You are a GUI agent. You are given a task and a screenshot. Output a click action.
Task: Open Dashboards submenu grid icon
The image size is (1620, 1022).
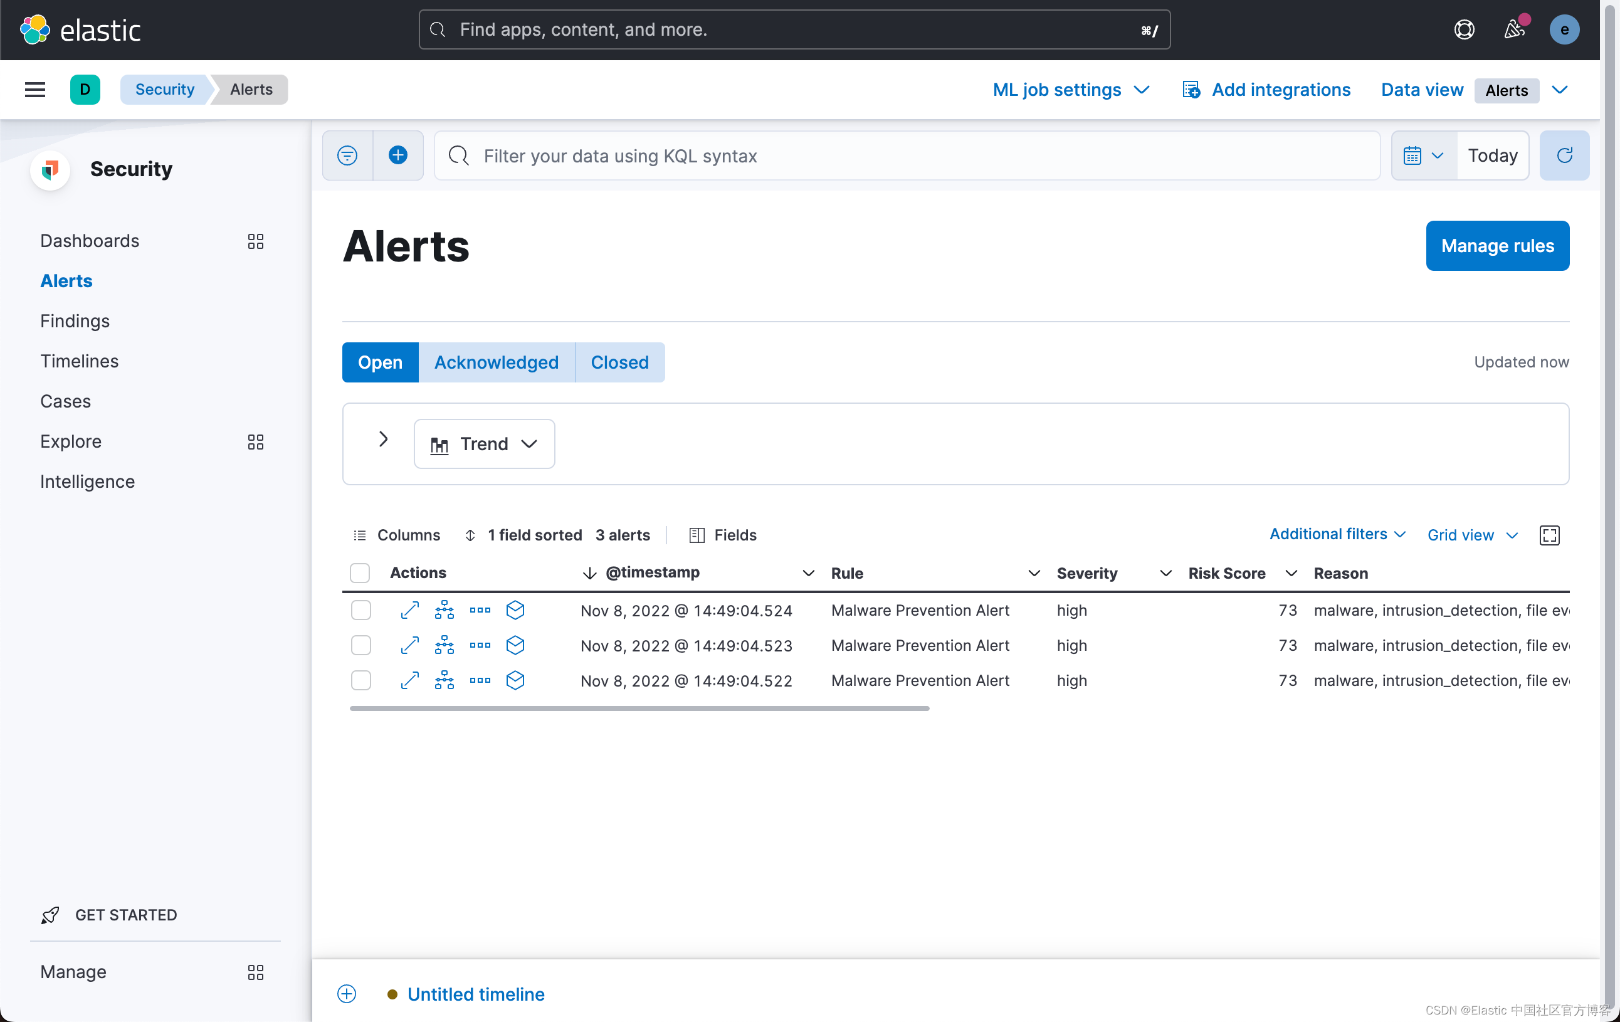[x=256, y=241]
